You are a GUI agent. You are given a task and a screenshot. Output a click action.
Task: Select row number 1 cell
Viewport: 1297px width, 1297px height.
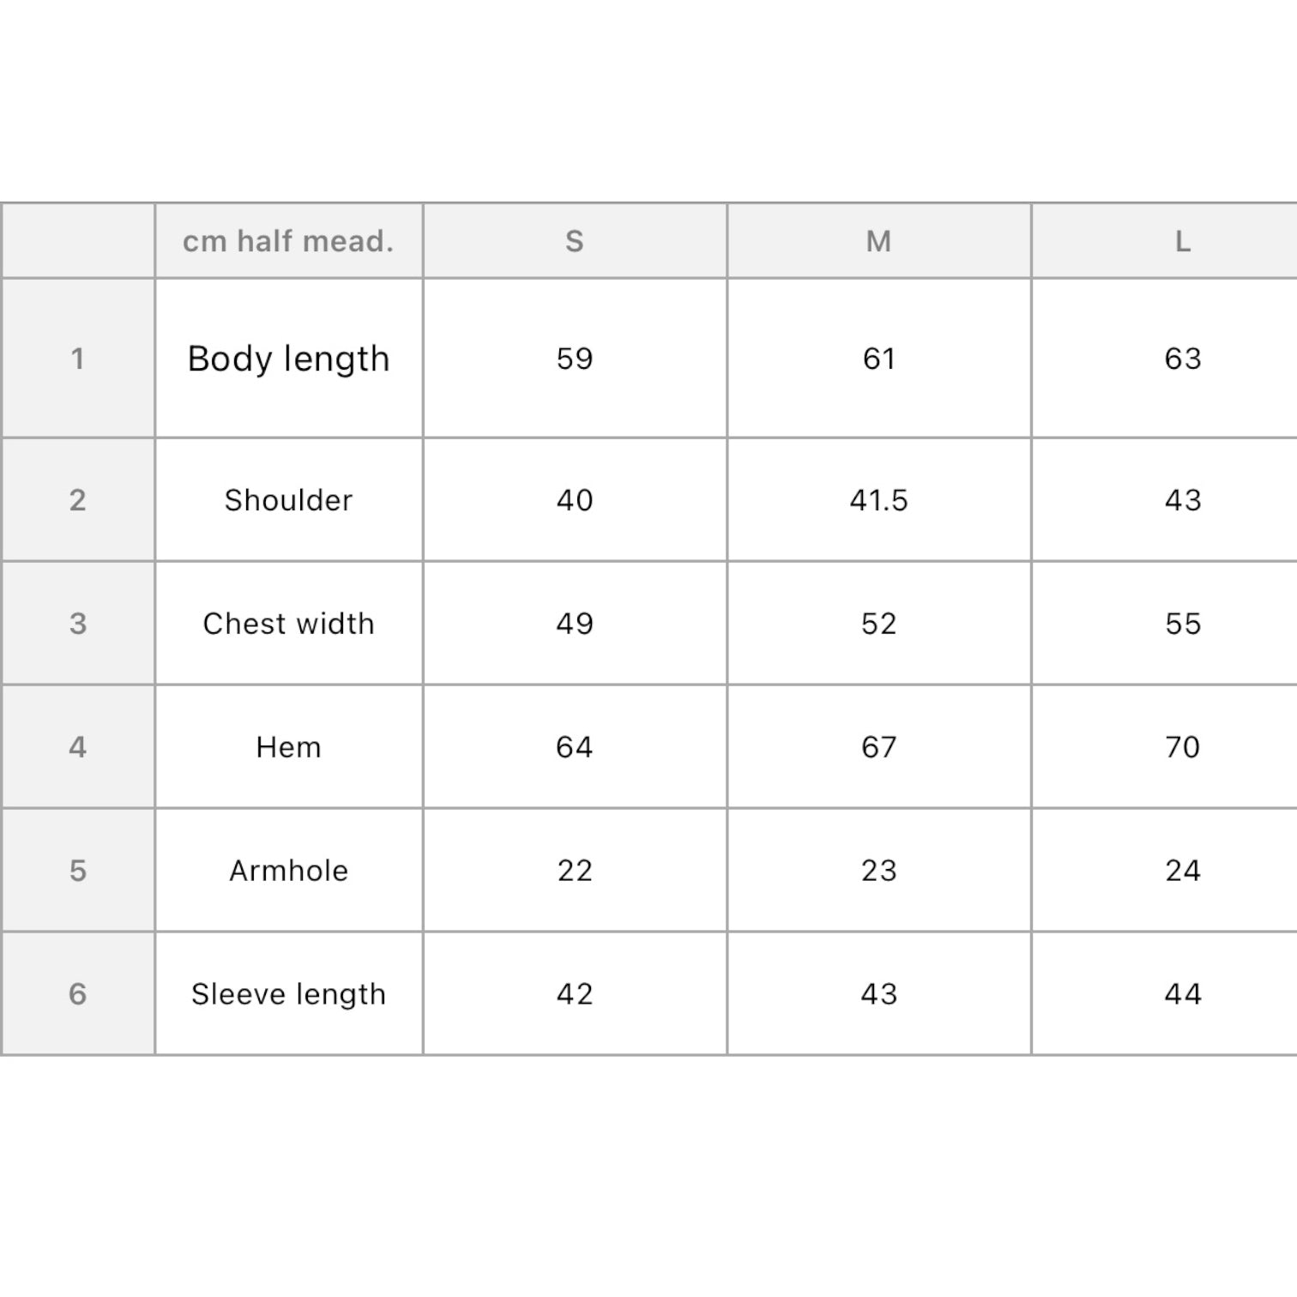78,359
